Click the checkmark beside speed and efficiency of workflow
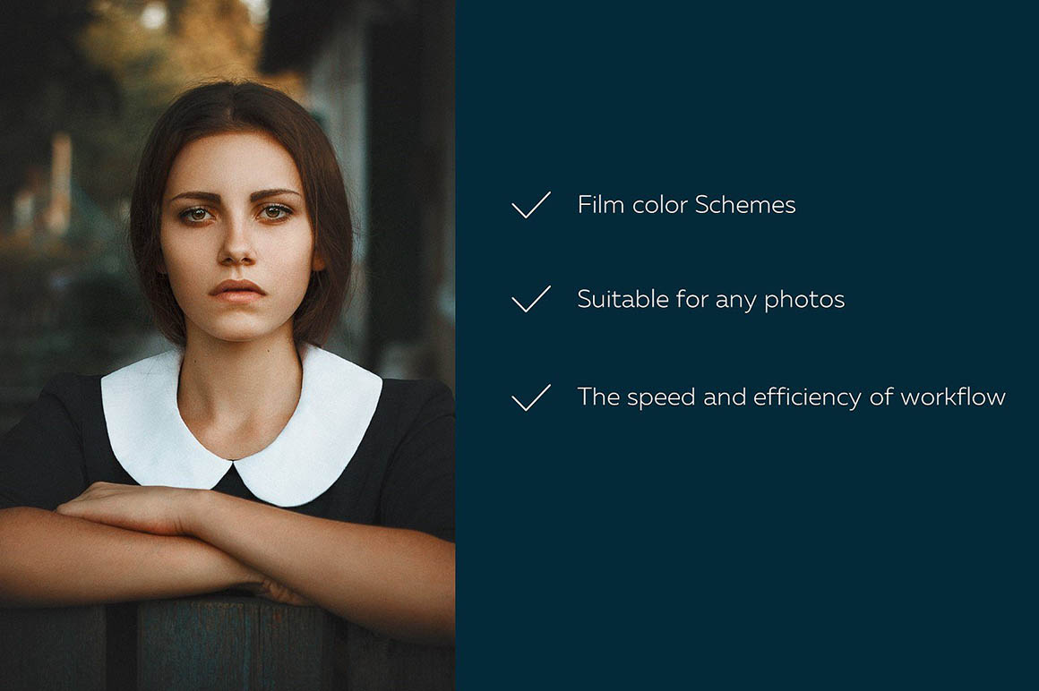1039x691 pixels. (531, 397)
